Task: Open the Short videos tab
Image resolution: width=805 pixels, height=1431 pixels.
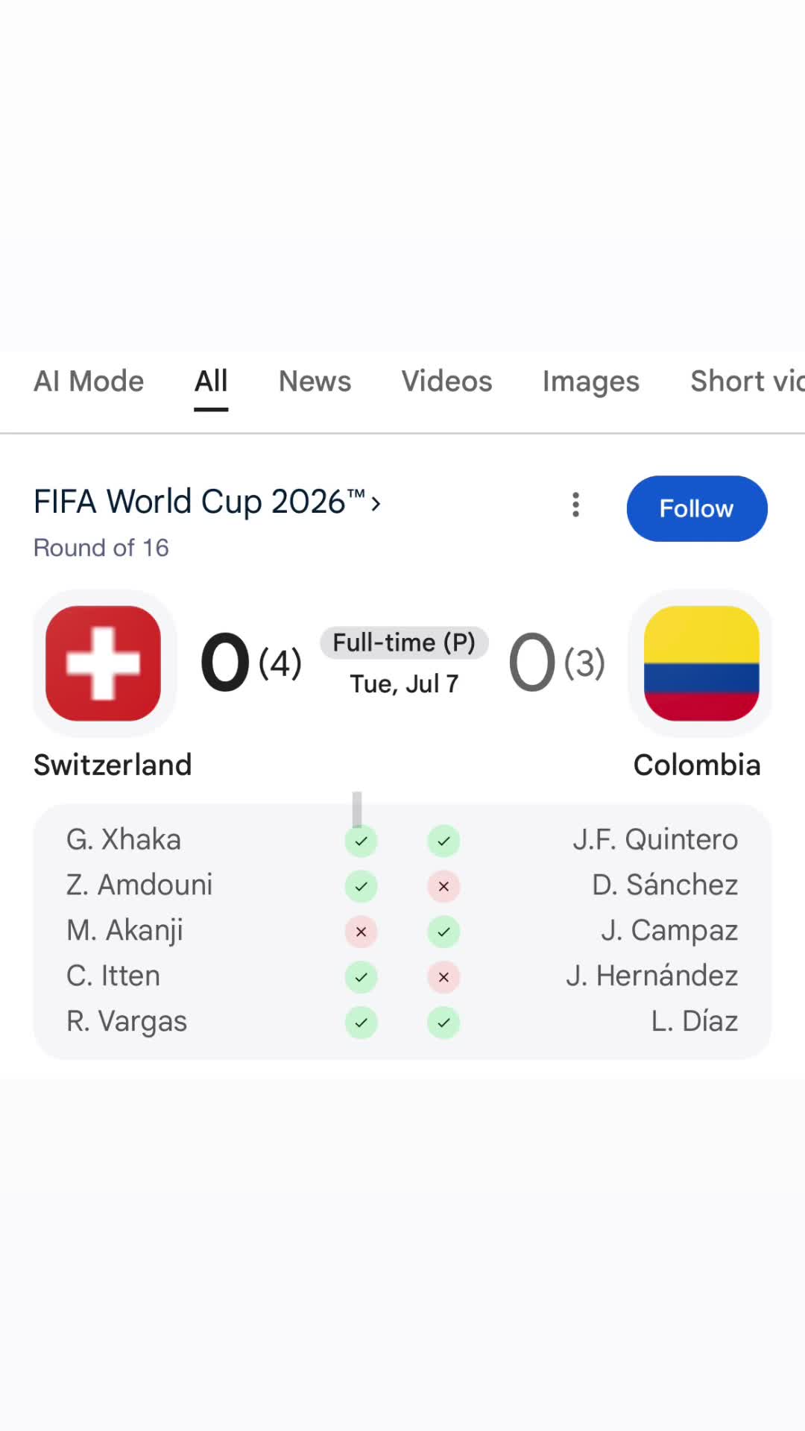Action: (x=748, y=382)
